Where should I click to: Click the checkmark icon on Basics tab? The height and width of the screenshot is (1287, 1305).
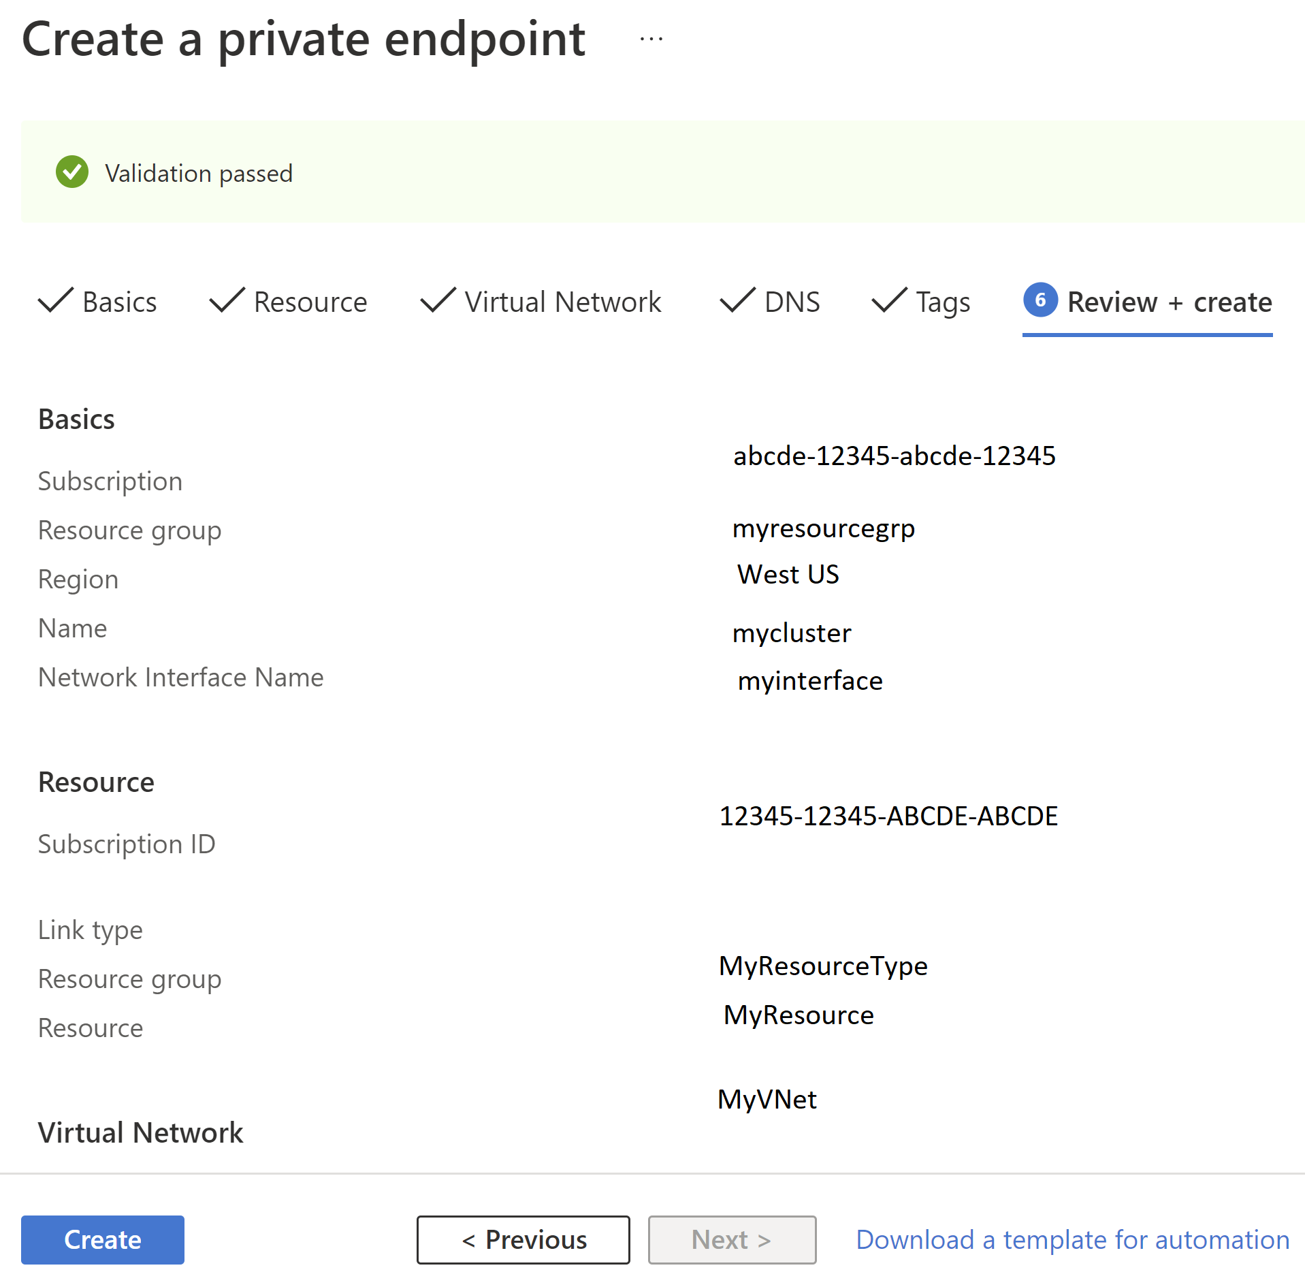point(54,302)
